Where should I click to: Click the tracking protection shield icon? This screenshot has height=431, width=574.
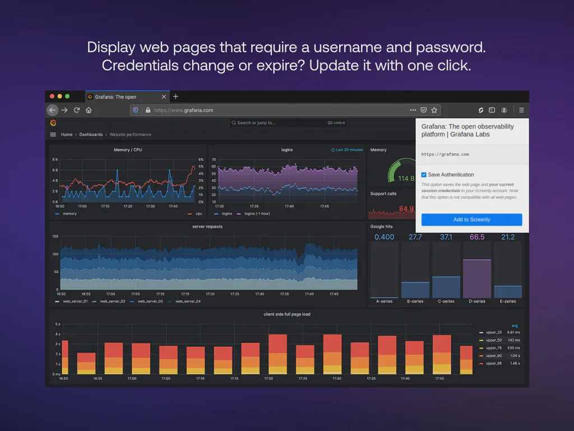[x=135, y=110]
